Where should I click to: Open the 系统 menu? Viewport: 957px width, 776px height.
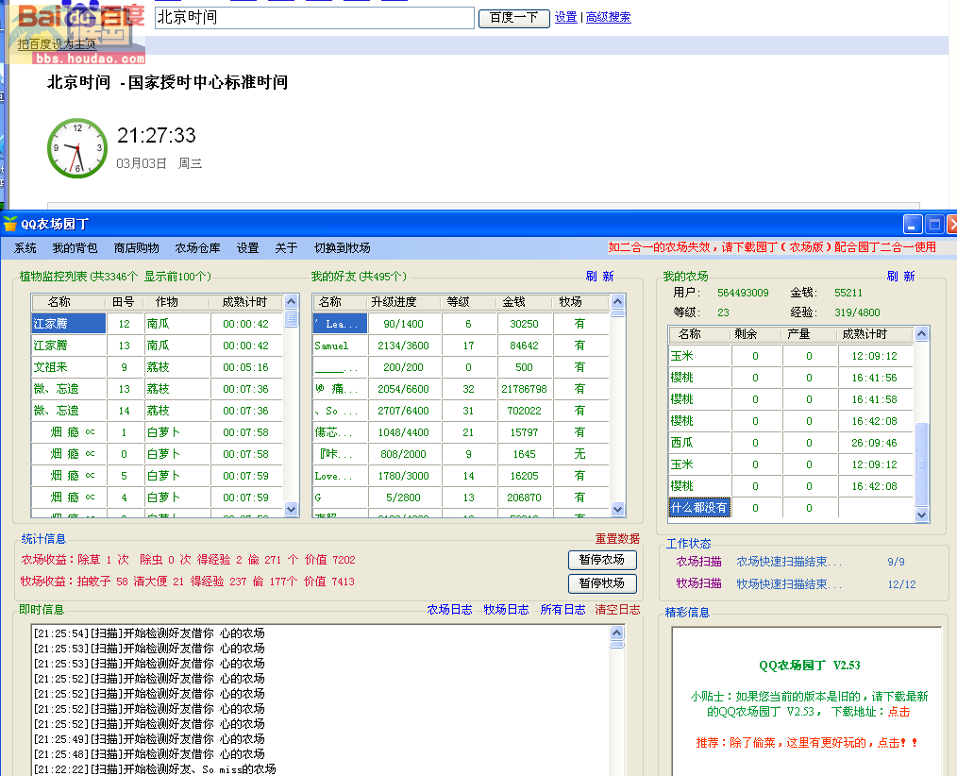25,248
